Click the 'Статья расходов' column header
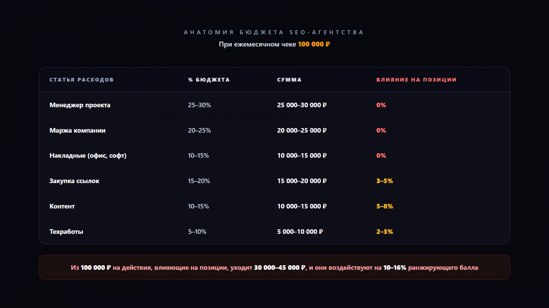The height and width of the screenshot is (308, 549). click(81, 80)
